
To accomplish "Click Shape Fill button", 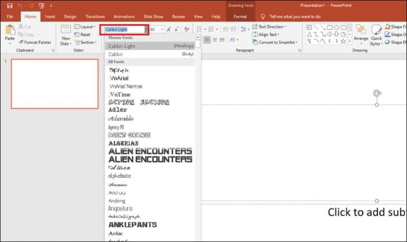I will (x=395, y=27).
